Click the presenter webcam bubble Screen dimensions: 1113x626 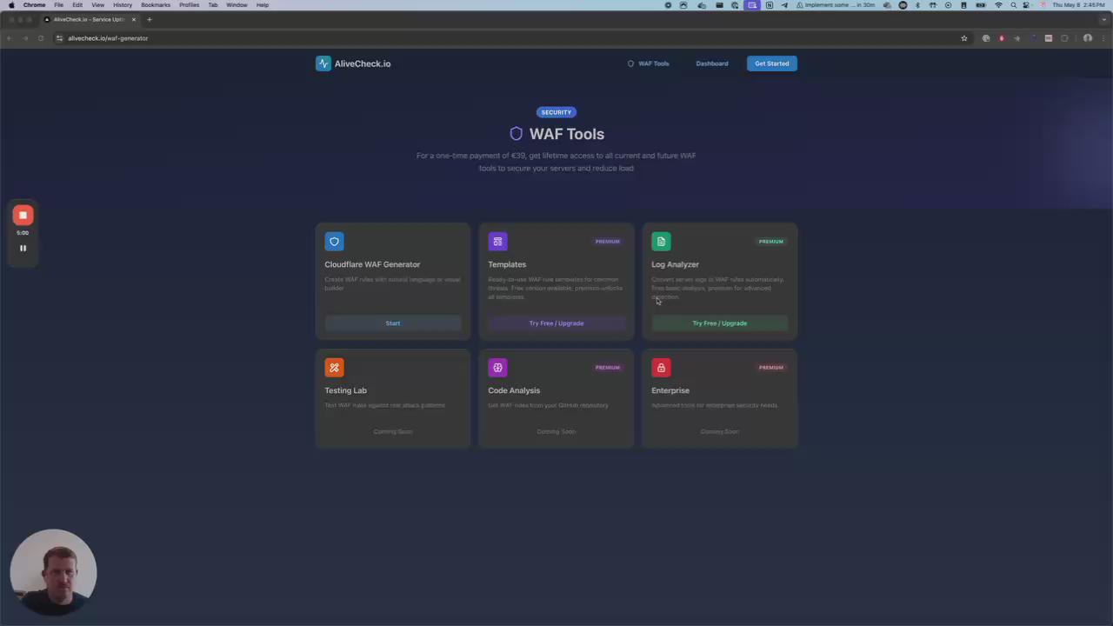(53, 572)
